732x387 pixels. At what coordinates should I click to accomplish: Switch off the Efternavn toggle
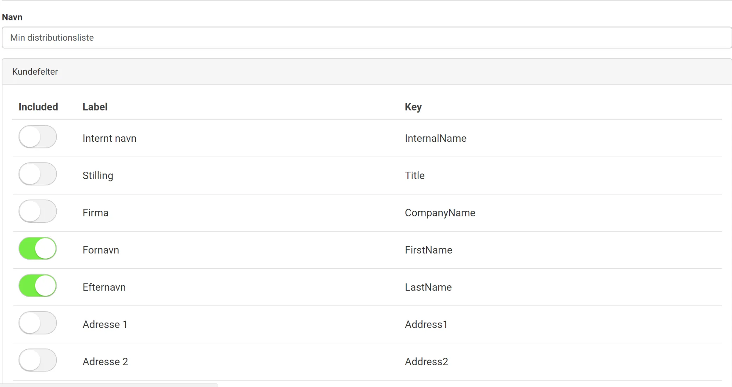point(38,286)
